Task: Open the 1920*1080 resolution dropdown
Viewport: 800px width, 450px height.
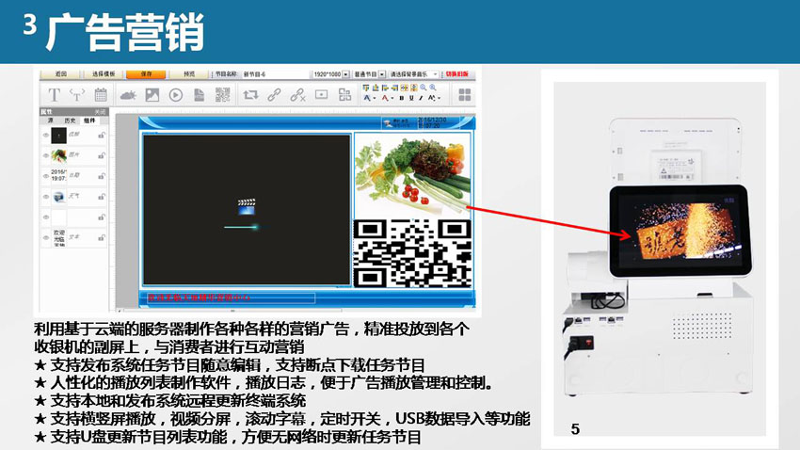Action: point(345,73)
